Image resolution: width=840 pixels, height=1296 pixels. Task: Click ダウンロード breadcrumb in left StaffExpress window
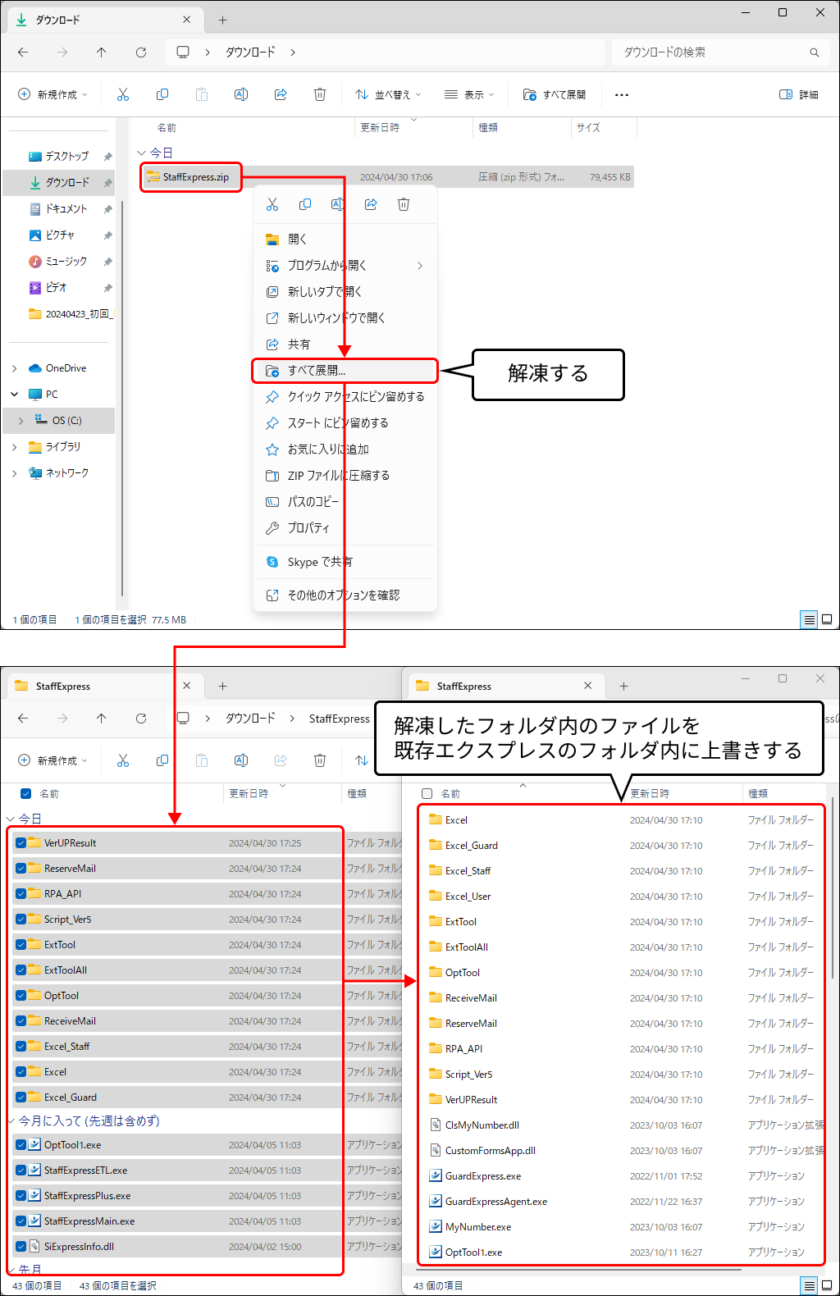251,719
